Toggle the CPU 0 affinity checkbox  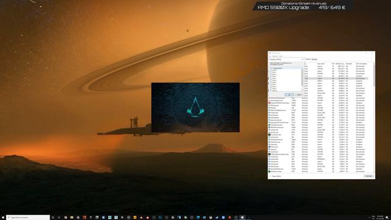tap(271, 70)
